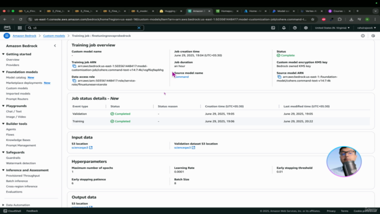Screen dimensions: 380x214
Task: Open Batch inference in sidebar
Action: point(17,181)
